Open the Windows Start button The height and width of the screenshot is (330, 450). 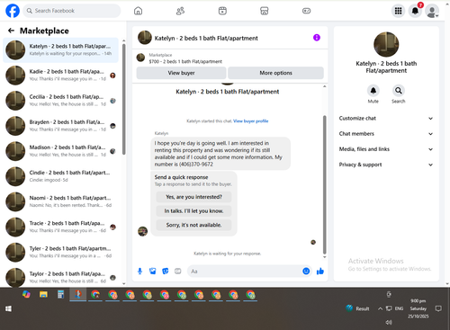(x=8, y=308)
